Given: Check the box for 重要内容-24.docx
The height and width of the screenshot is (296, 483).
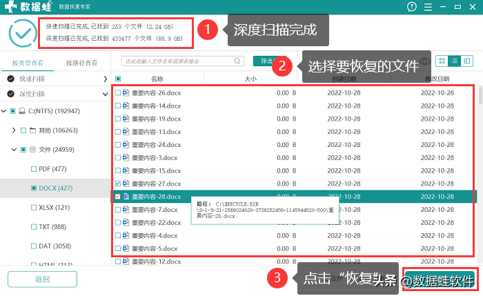Looking at the screenshot, I should [x=118, y=144].
